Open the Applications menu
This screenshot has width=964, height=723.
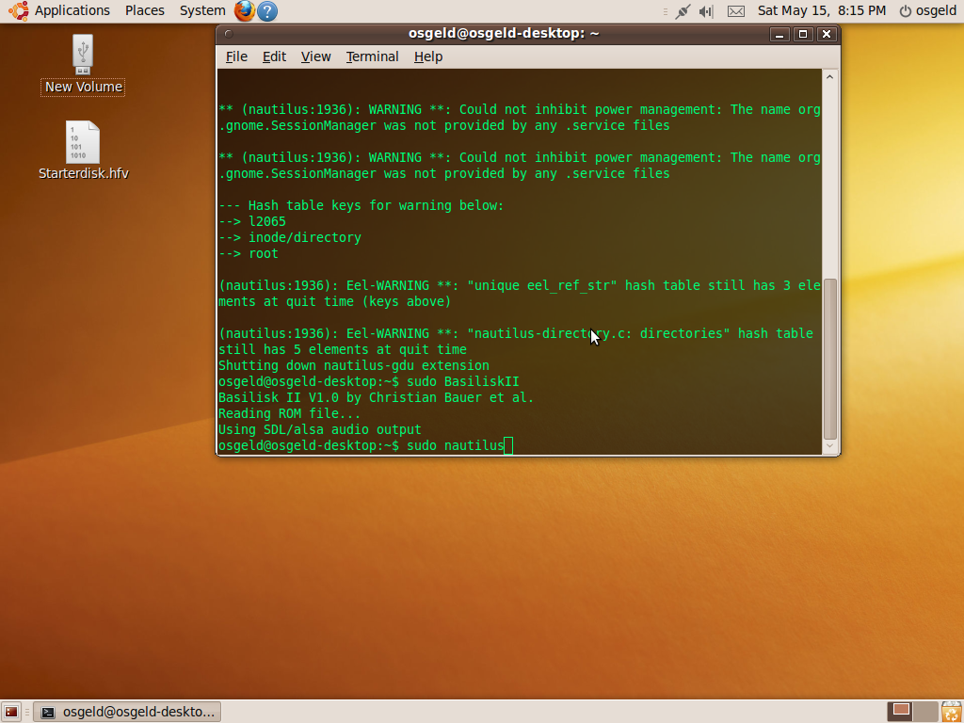[x=72, y=10]
